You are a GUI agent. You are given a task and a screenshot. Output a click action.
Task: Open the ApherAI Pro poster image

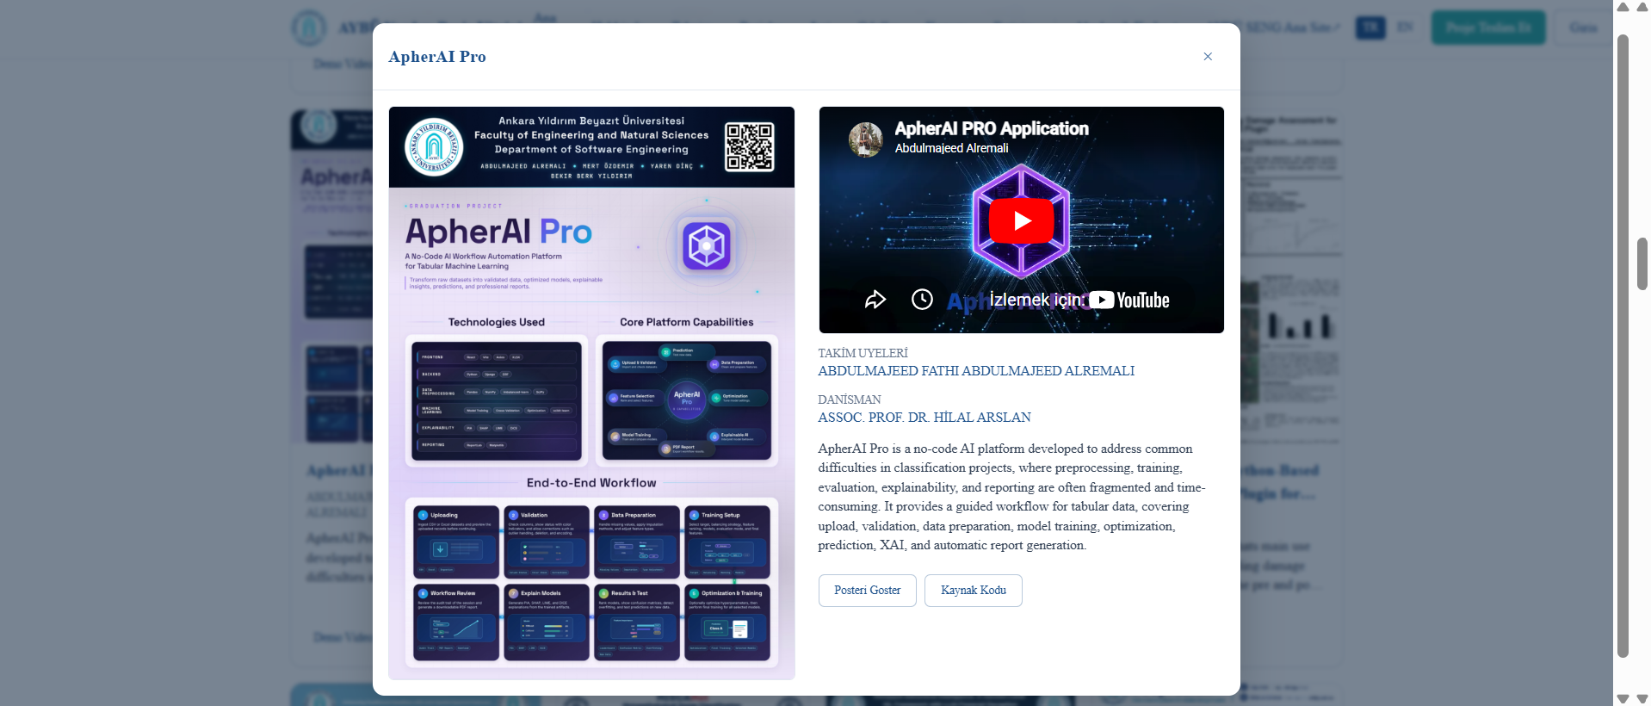[x=591, y=393]
